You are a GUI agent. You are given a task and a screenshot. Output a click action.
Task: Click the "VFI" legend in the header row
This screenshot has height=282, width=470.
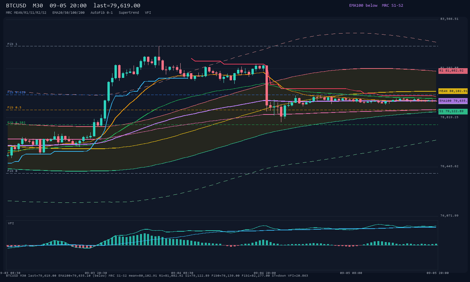[x=148, y=13]
